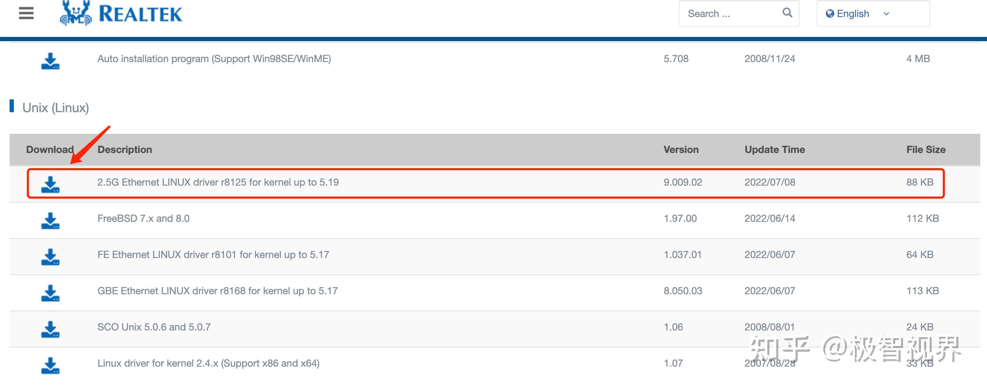Open the hamburger navigation menu
Image resolution: width=987 pixels, height=389 pixels.
pyautogui.click(x=26, y=13)
